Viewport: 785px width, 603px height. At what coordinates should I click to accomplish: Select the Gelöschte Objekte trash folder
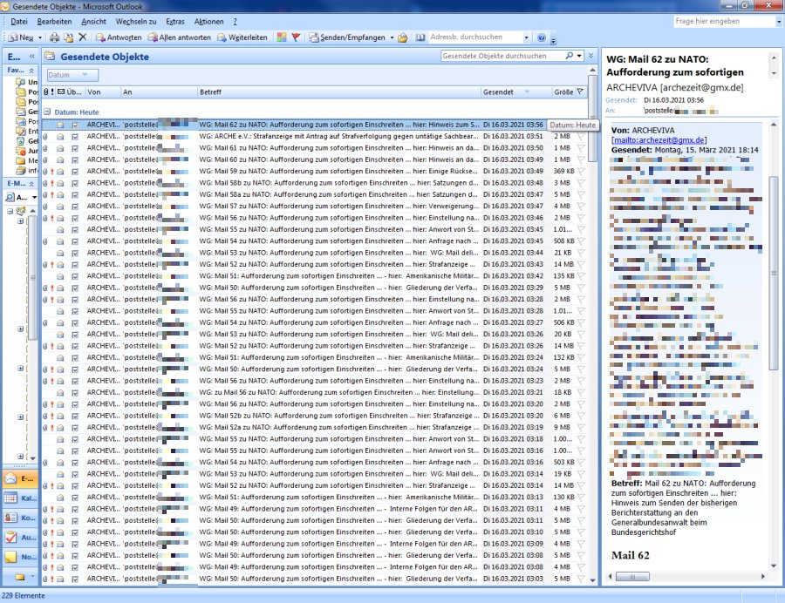(x=26, y=141)
